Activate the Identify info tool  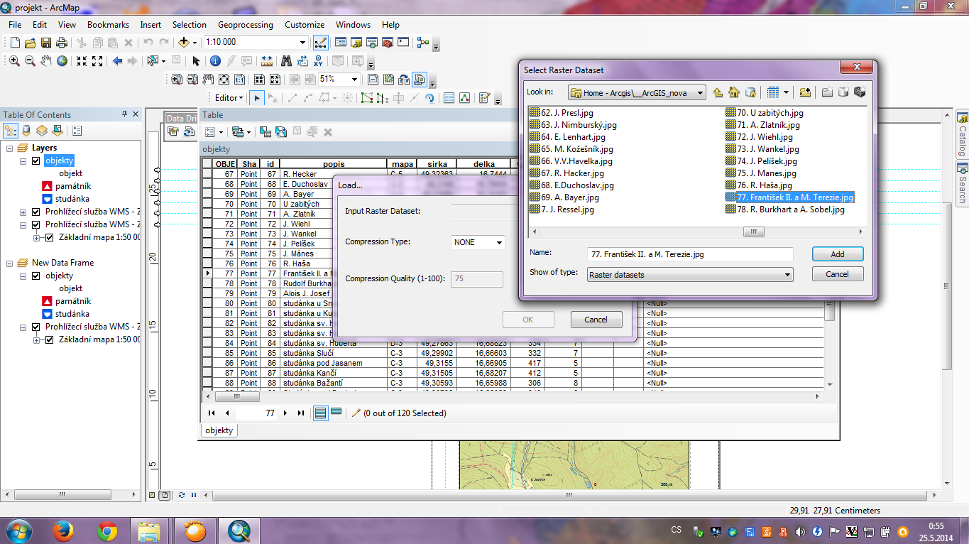(214, 61)
